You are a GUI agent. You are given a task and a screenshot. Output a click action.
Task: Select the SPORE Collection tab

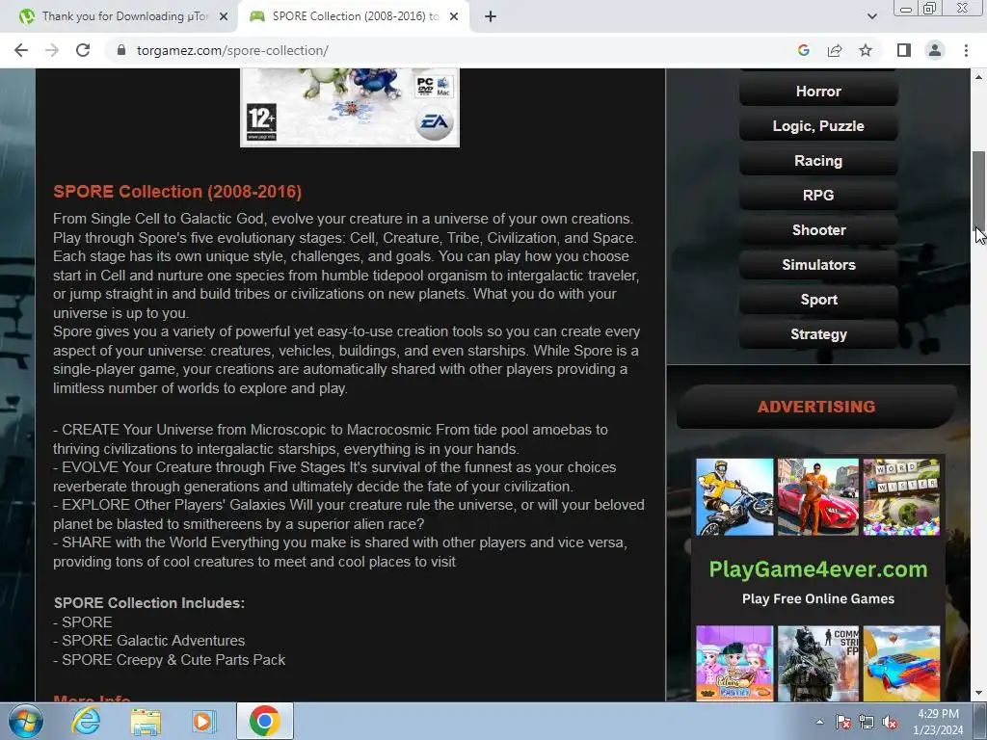pyautogui.click(x=354, y=16)
